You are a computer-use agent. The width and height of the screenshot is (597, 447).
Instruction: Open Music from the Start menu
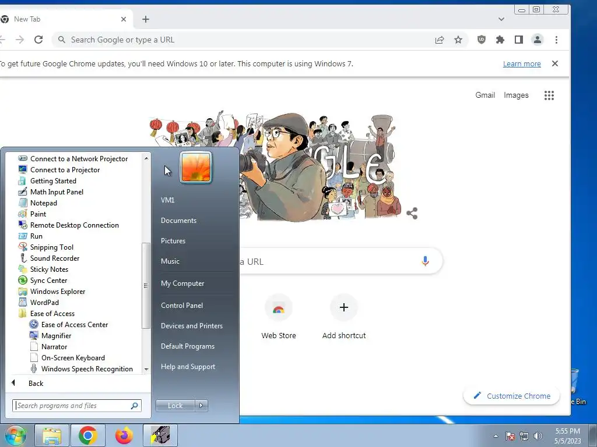coord(170,261)
